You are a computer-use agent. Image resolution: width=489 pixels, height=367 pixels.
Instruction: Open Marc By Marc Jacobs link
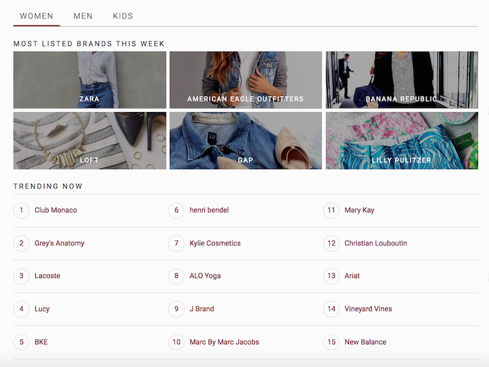point(224,342)
